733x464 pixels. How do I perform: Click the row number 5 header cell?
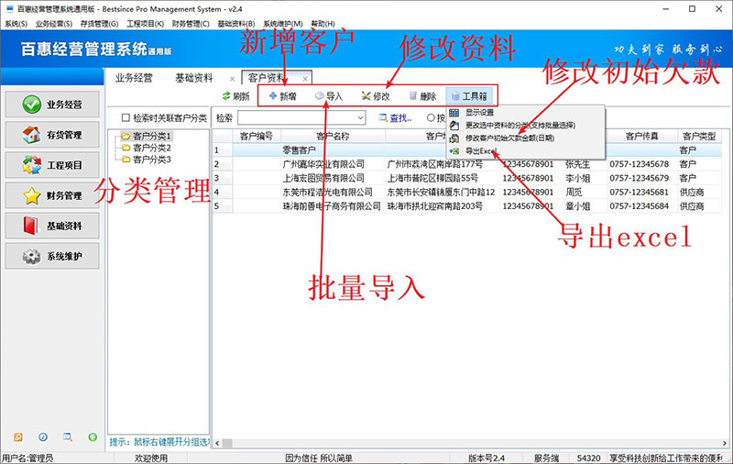pyautogui.click(x=223, y=206)
